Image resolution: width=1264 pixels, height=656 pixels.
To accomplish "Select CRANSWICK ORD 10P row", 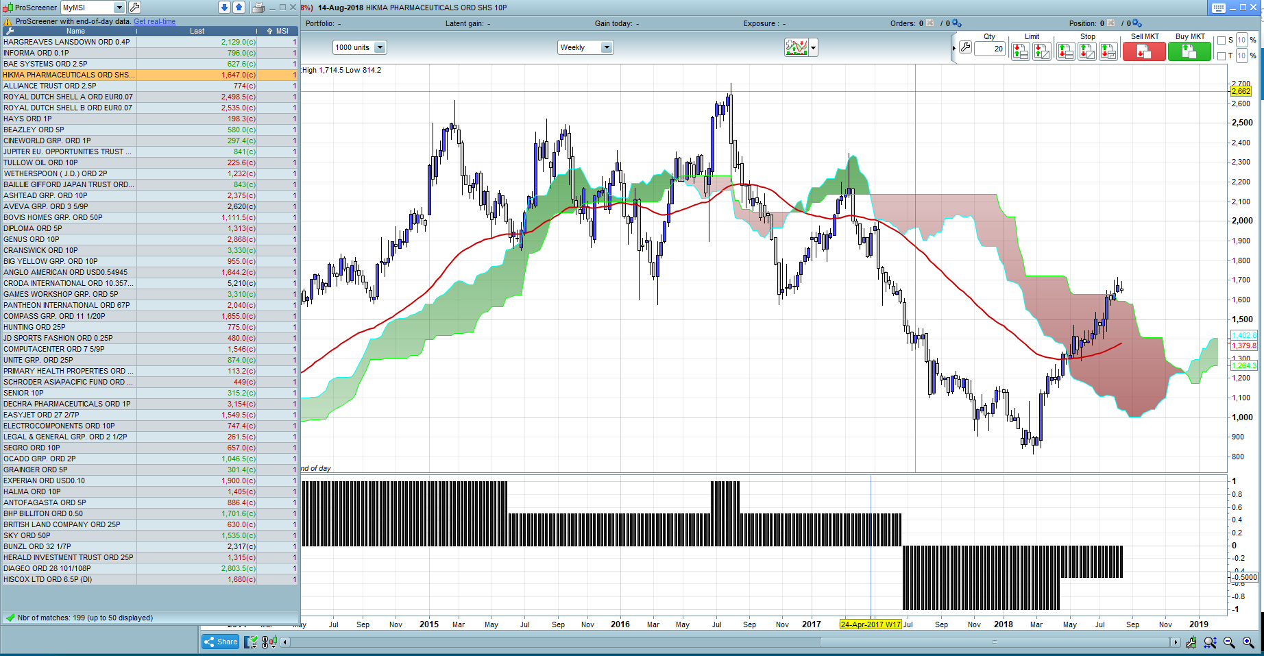I will [149, 250].
